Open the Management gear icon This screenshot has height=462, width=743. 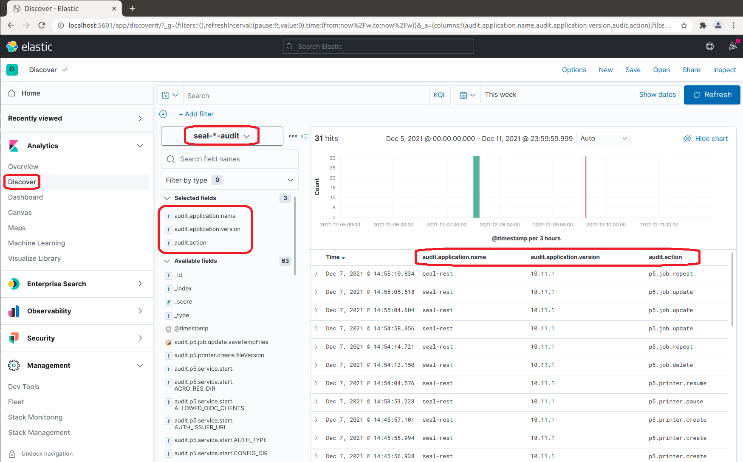[14, 365]
